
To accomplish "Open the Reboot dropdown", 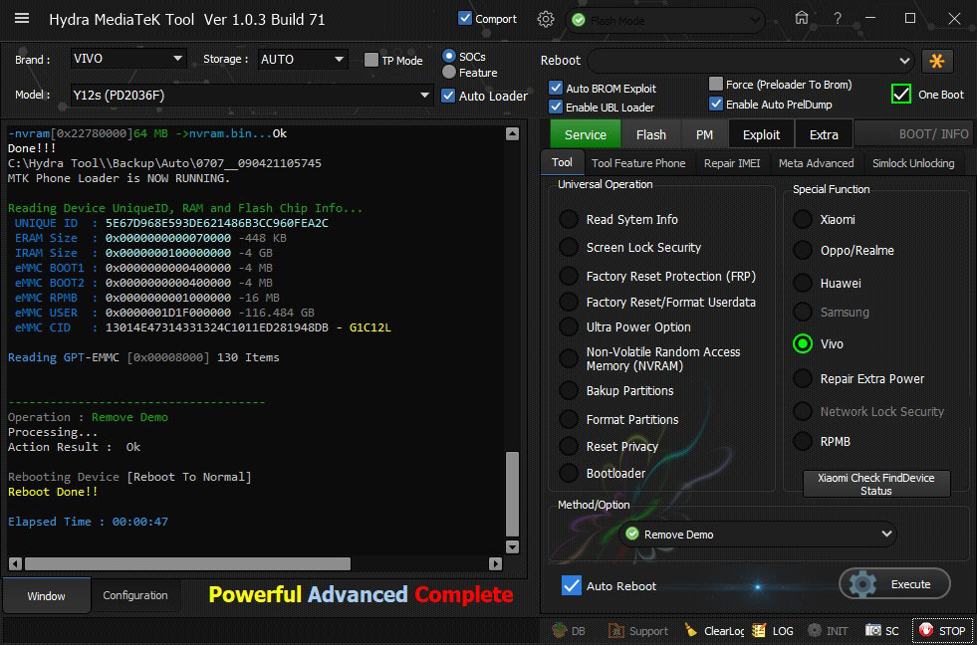I will (x=751, y=61).
